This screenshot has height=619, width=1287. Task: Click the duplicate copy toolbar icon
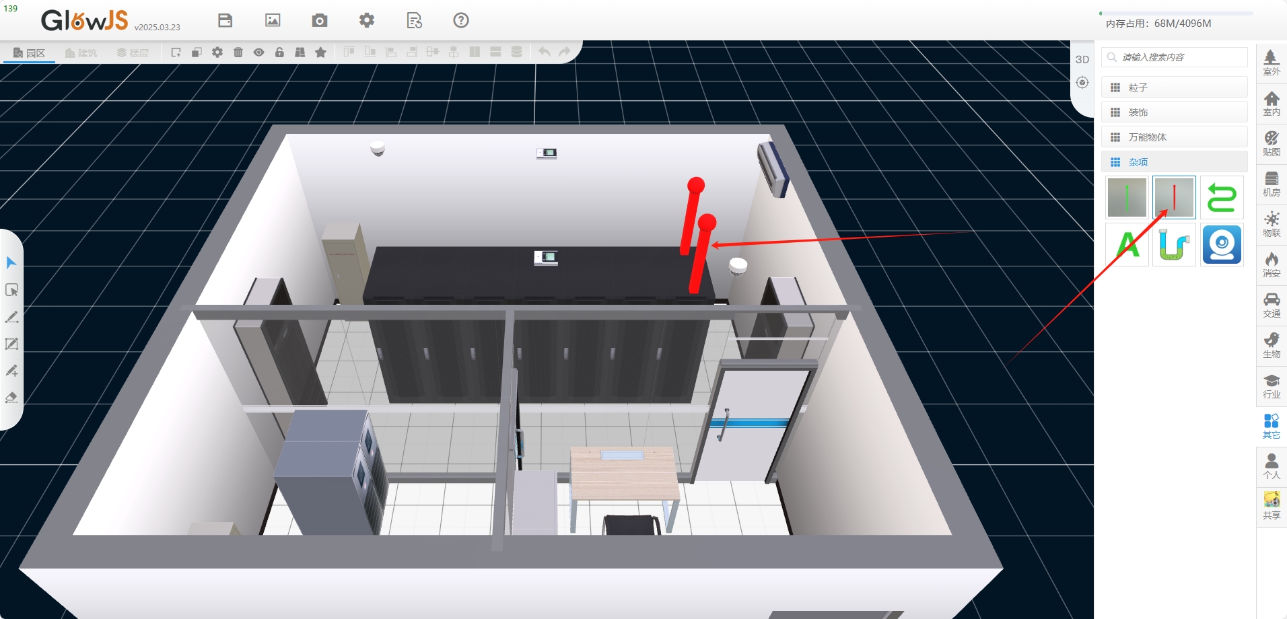tap(197, 52)
